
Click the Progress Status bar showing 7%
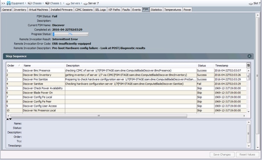pos(70,34)
